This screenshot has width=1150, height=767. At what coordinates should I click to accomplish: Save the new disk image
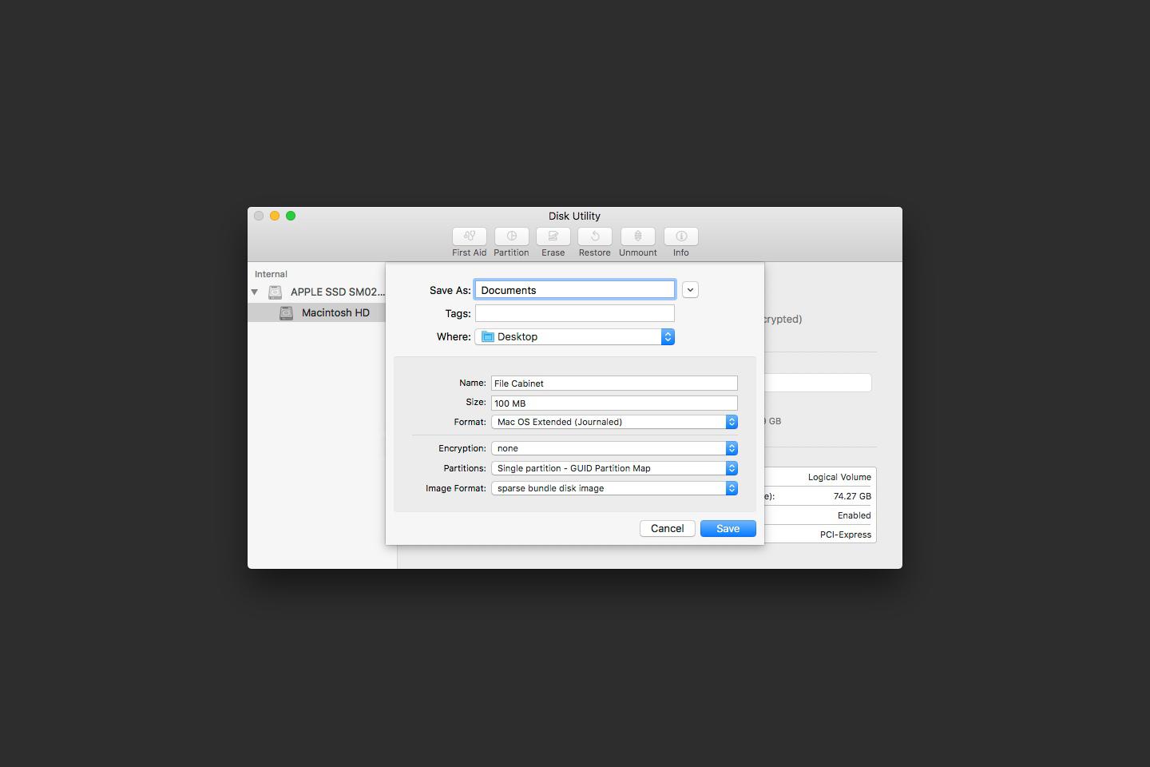(x=727, y=528)
